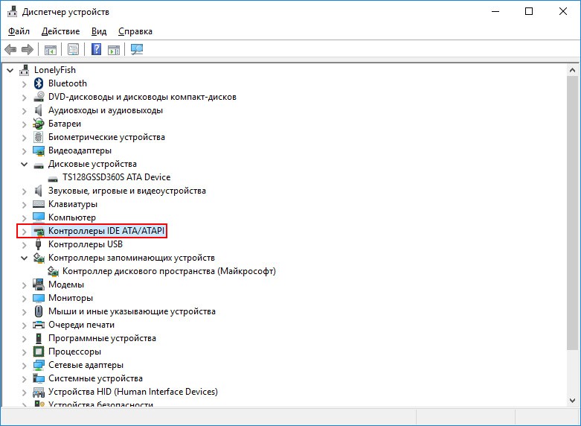The width and height of the screenshot is (581, 426).
Task: Click the Forward arrow toolbar icon
Action: pos(28,49)
